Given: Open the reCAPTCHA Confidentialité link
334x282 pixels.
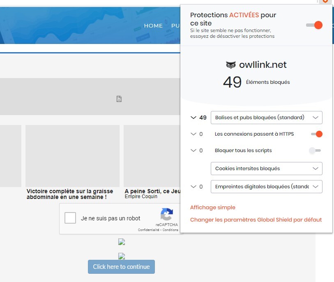Looking at the screenshot, I should 148,230.
